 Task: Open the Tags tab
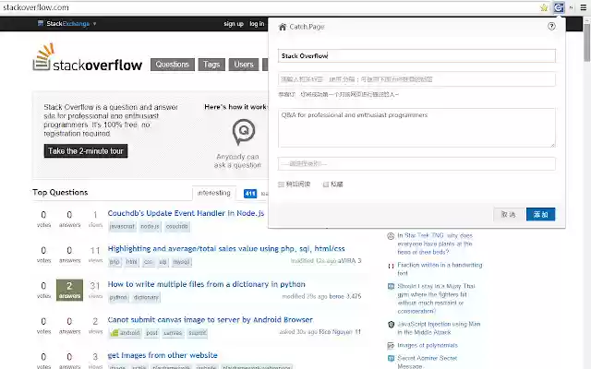click(x=211, y=65)
